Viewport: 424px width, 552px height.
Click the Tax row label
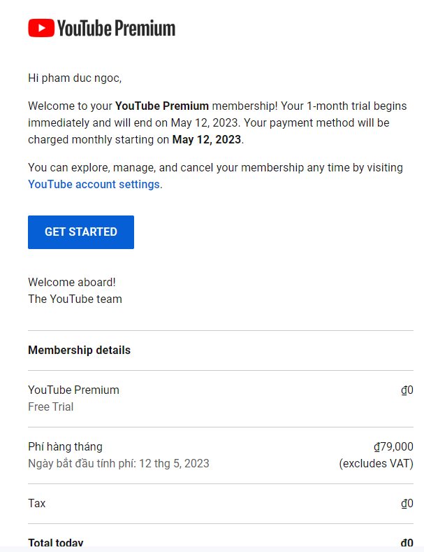tap(36, 503)
